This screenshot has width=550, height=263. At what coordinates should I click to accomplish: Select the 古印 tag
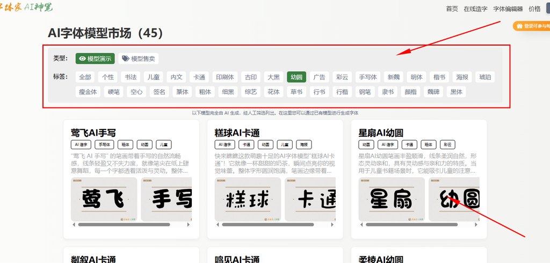pyautogui.click(x=251, y=77)
